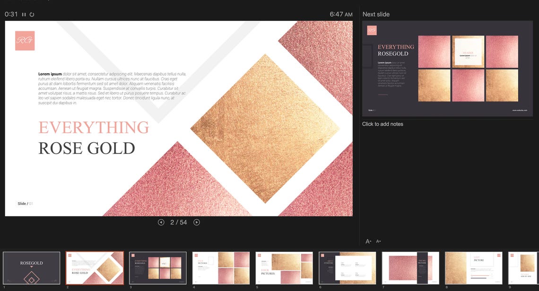Click the slide counter reading 2 / 54
Image resolution: width=539 pixels, height=291 pixels.
point(179,222)
